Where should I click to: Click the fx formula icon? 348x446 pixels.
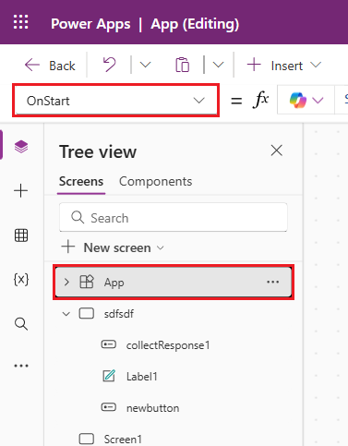click(261, 100)
